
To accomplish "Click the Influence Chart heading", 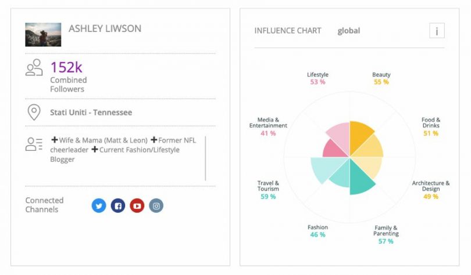I will coord(288,31).
